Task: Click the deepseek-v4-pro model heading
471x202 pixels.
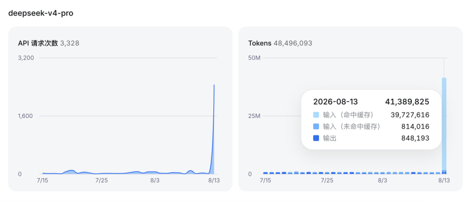Action: (41, 14)
